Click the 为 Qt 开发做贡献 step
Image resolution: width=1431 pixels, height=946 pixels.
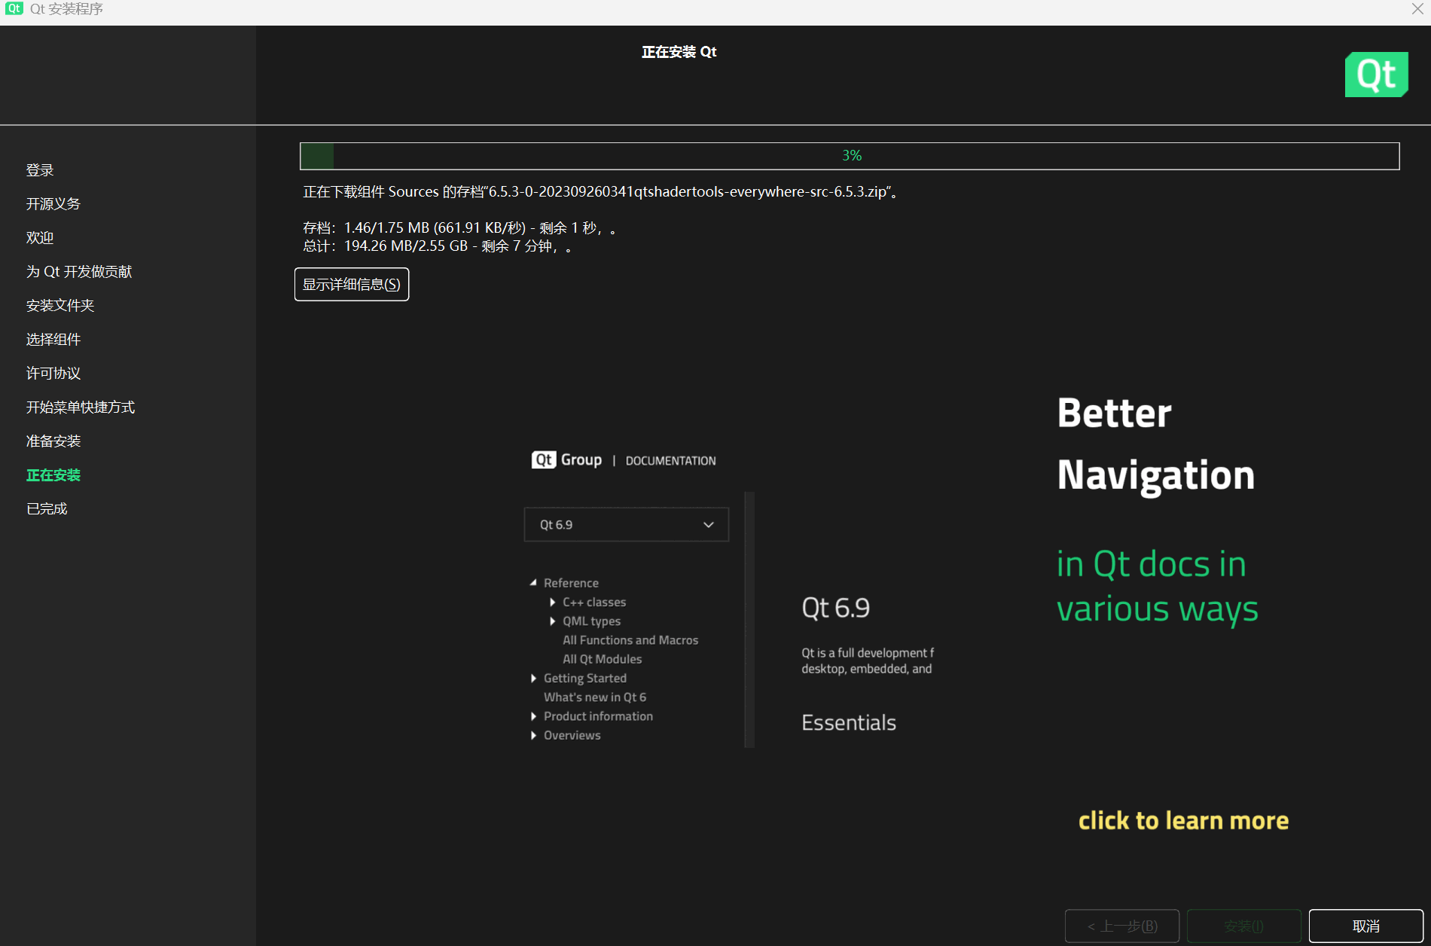[x=79, y=272]
